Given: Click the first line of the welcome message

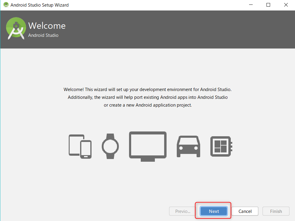Looking at the screenshot, I should 148,90.
